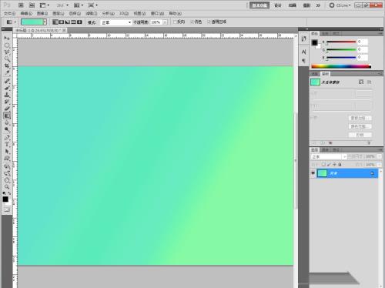
Task: Select the Spot Healing Brush tool
Action: (x=7, y=81)
